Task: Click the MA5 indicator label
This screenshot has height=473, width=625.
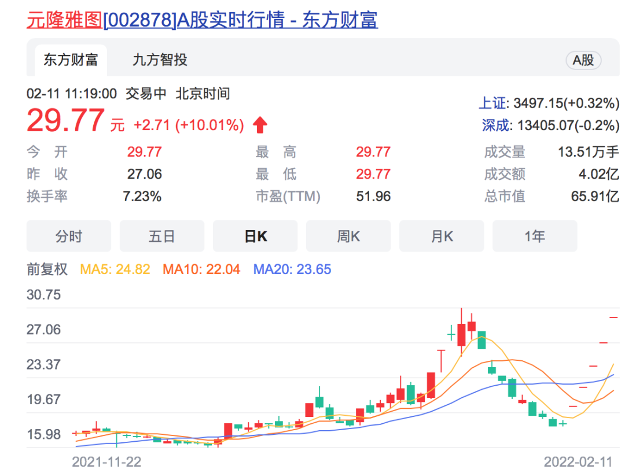Action: tap(115, 269)
